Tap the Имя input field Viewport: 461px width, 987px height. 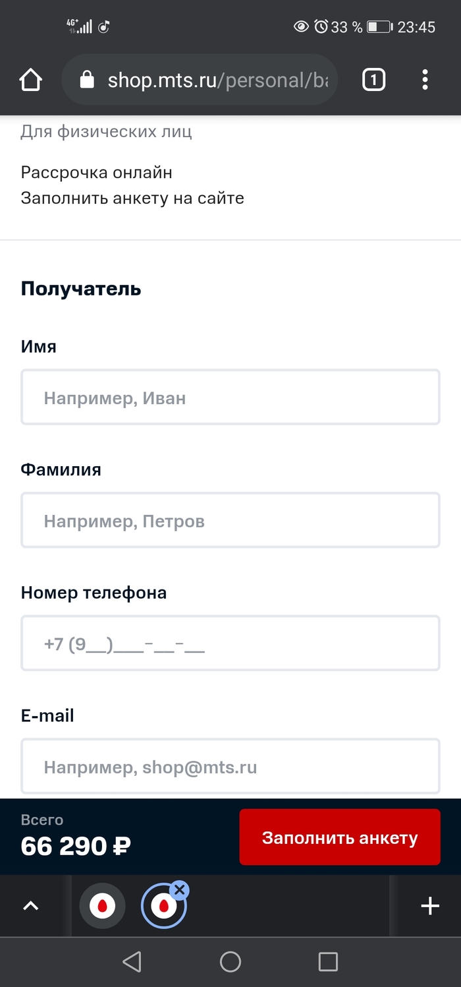[230, 397]
